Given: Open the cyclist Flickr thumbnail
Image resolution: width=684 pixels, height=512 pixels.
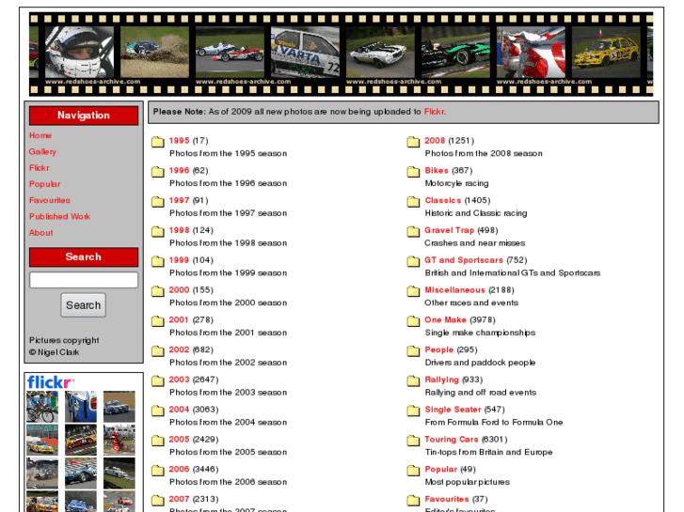Looking at the screenshot, I should coord(42,407).
